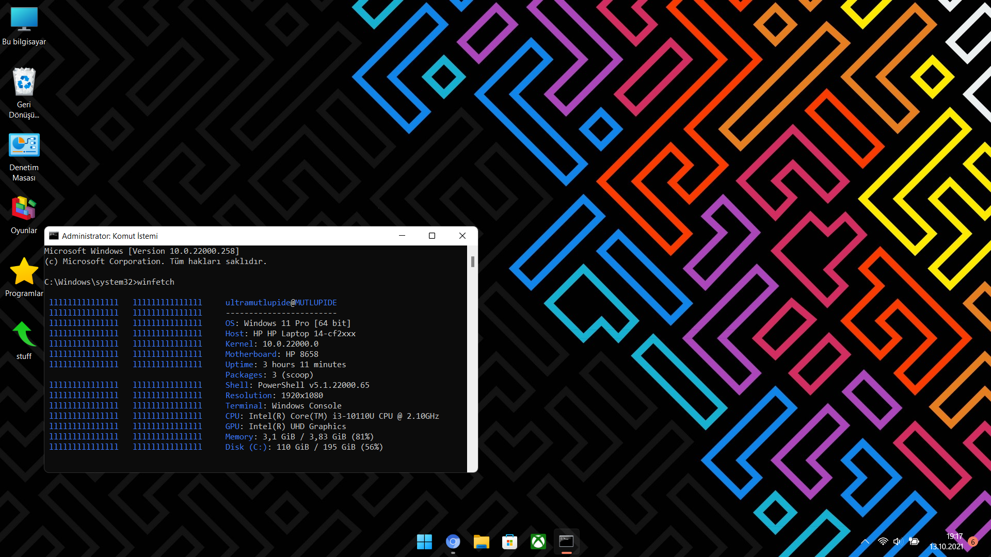Open the Oyunlar desktop shortcut
The image size is (991, 557).
point(24,209)
